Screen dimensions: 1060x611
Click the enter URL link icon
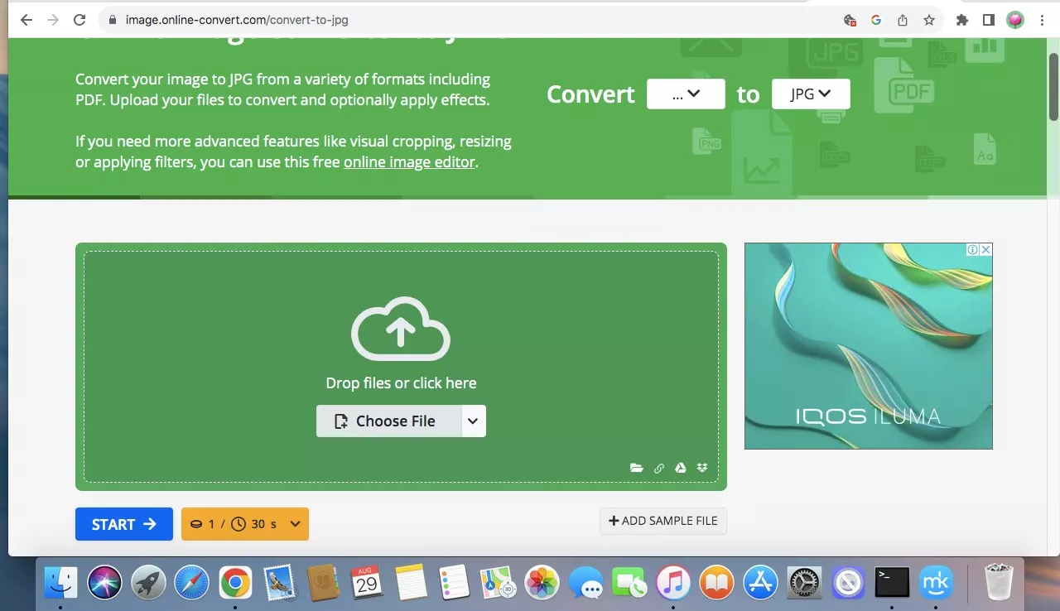[x=658, y=468]
